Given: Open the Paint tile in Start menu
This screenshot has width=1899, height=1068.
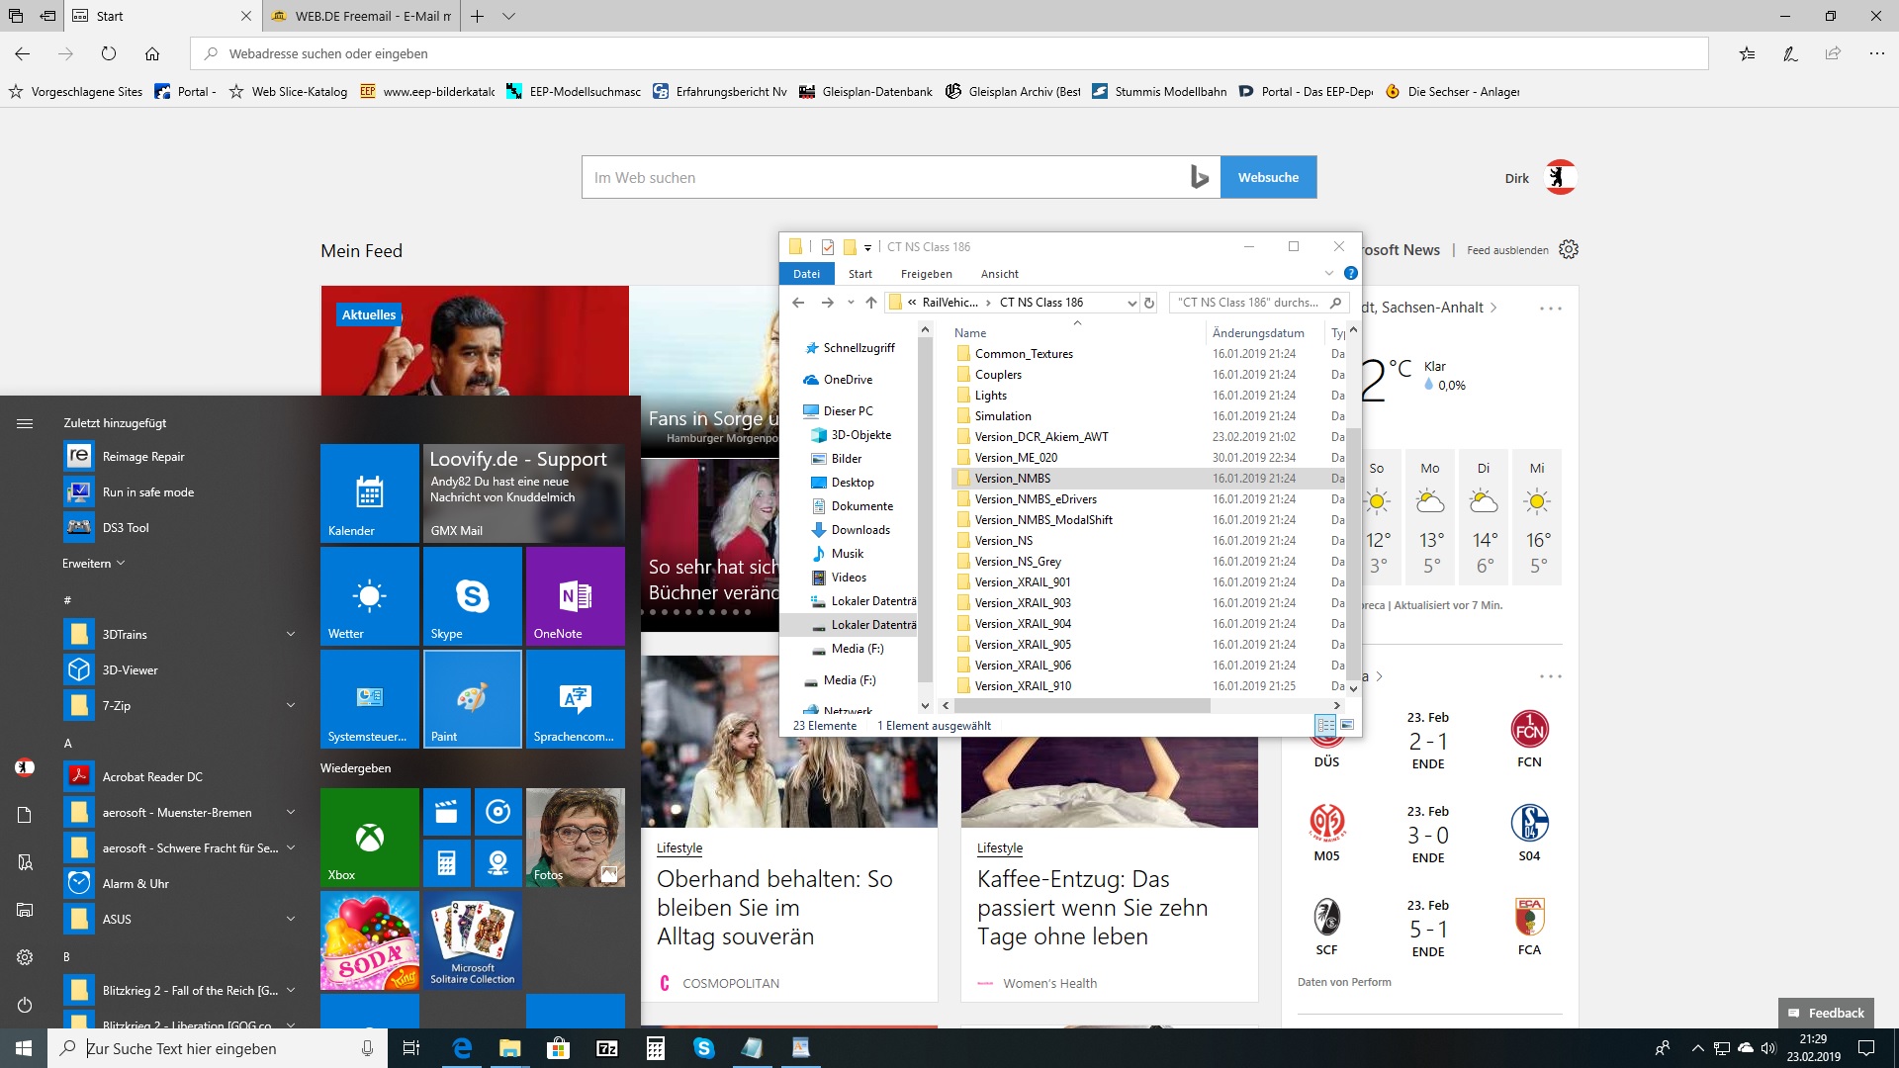Looking at the screenshot, I should pyautogui.click(x=472, y=698).
